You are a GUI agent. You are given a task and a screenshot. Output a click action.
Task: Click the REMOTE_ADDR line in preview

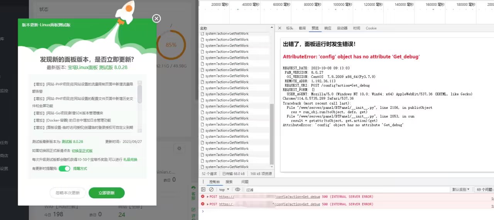coord(310,81)
